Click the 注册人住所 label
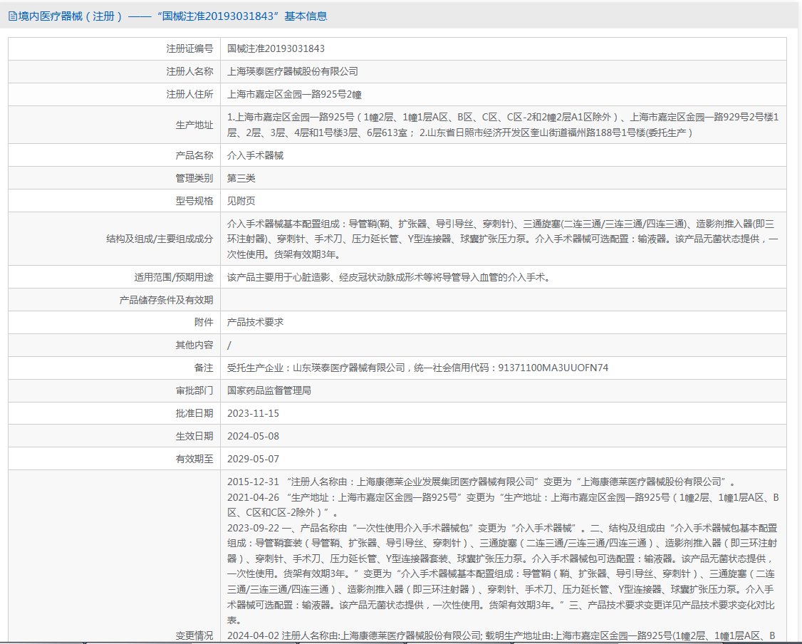This screenshot has height=644, width=802. pos(189,95)
